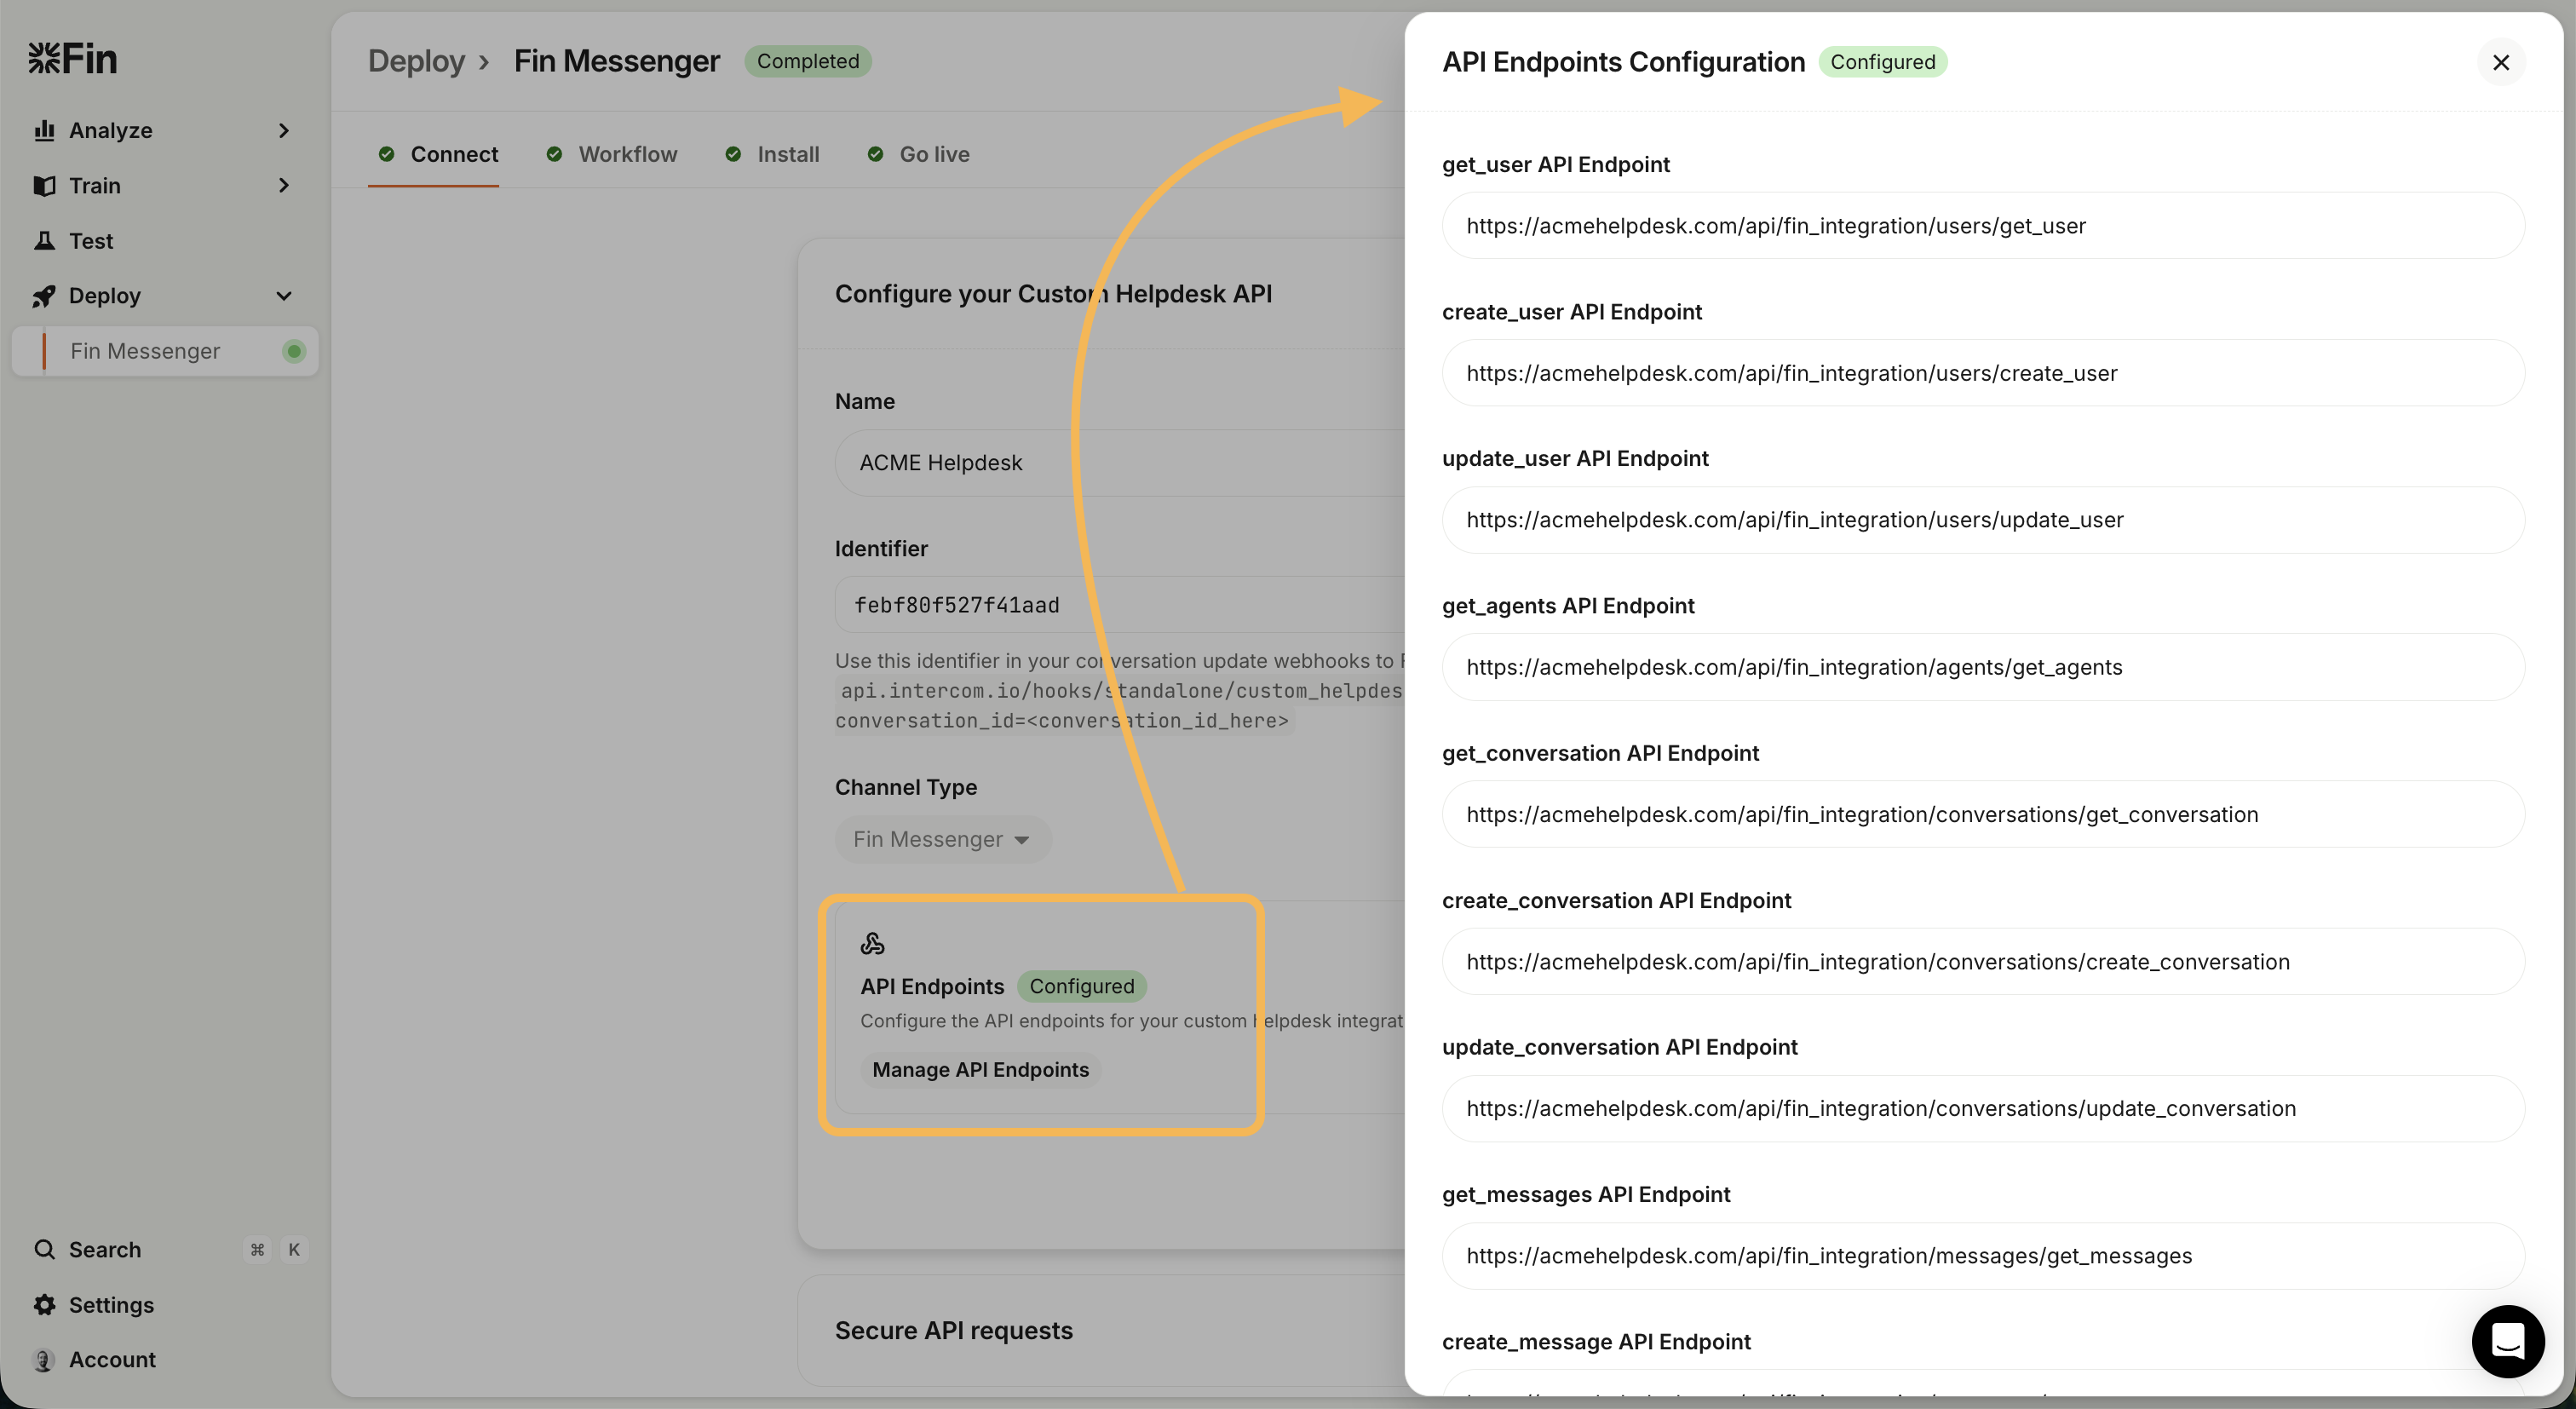Click the Test flask icon
Image resolution: width=2576 pixels, height=1409 pixels.
pyautogui.click(x=44, y=241)
